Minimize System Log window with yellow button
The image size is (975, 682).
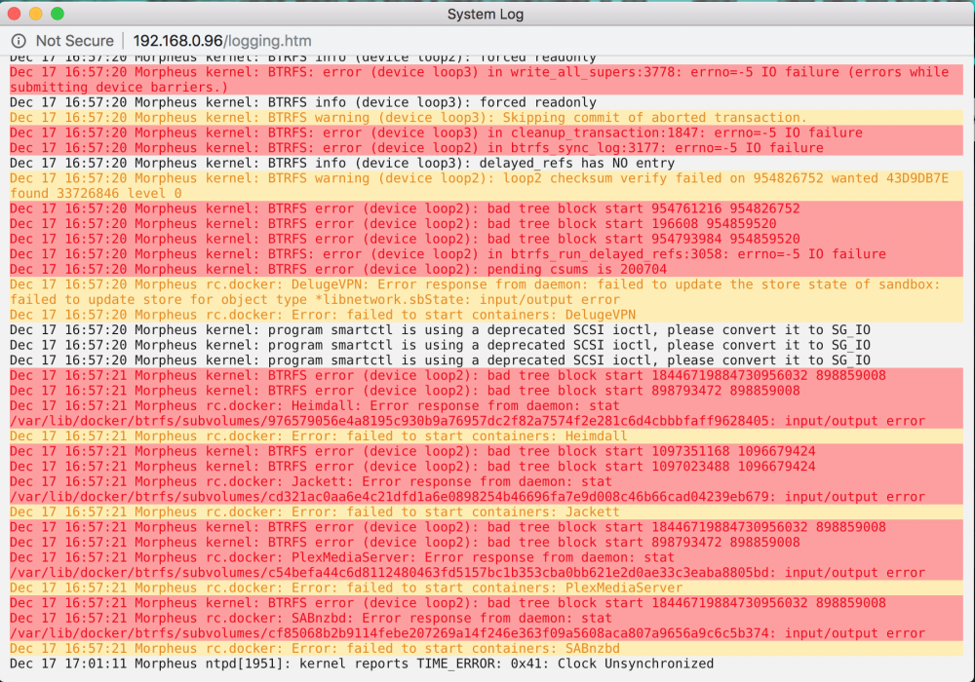point(35,14)
